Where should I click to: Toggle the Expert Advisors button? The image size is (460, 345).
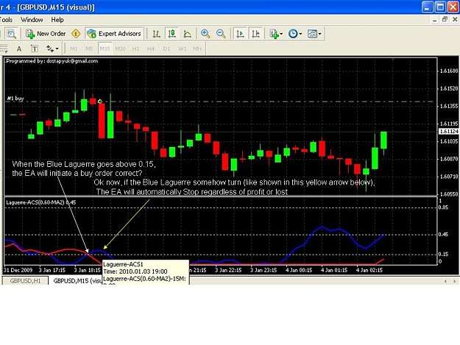coord(114,34)
